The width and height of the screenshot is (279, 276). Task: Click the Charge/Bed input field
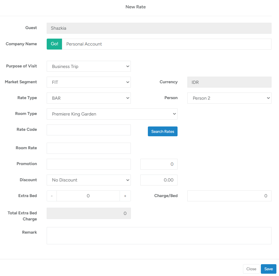click(x=229, y=196)
